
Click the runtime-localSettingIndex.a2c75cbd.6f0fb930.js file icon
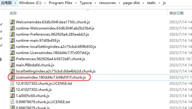[x=12, y=46]
